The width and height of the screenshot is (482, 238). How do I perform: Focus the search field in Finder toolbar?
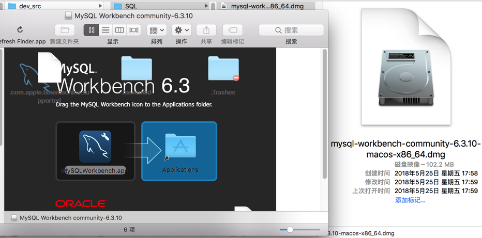click(291, 30)
